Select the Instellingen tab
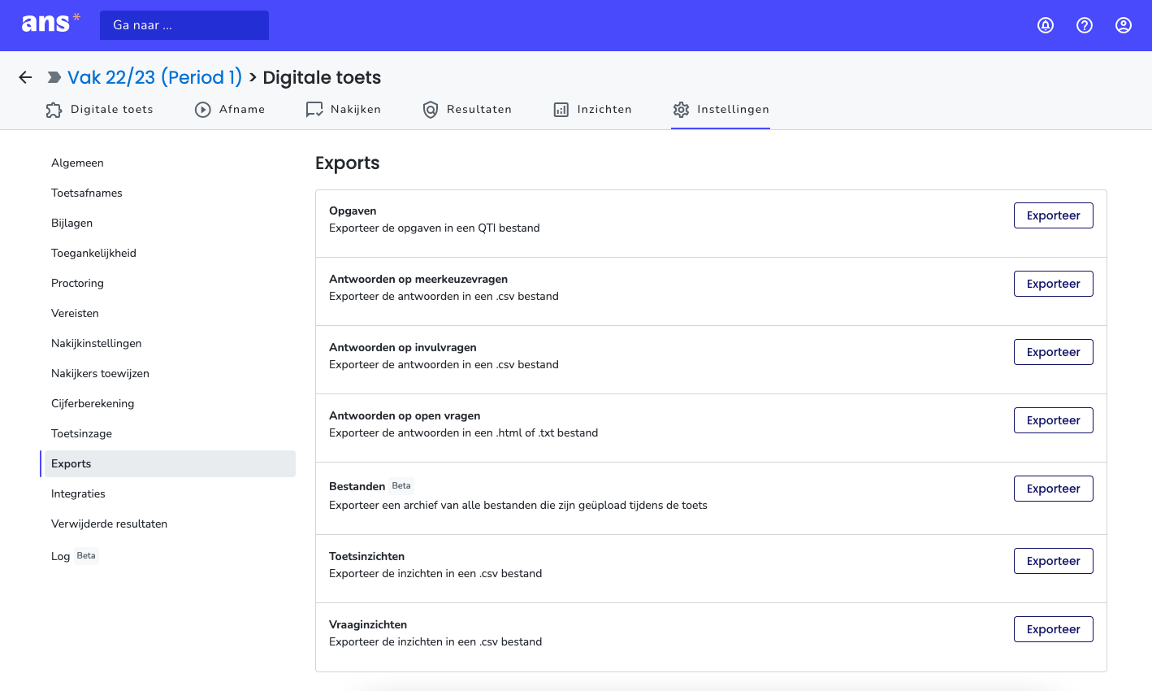Screen dimensions: 1152x691 pyautogui.click(x=721, y=110)
